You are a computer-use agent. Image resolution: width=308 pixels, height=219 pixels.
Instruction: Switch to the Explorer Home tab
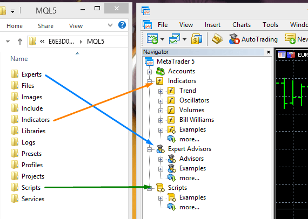[x=15, y=26]
